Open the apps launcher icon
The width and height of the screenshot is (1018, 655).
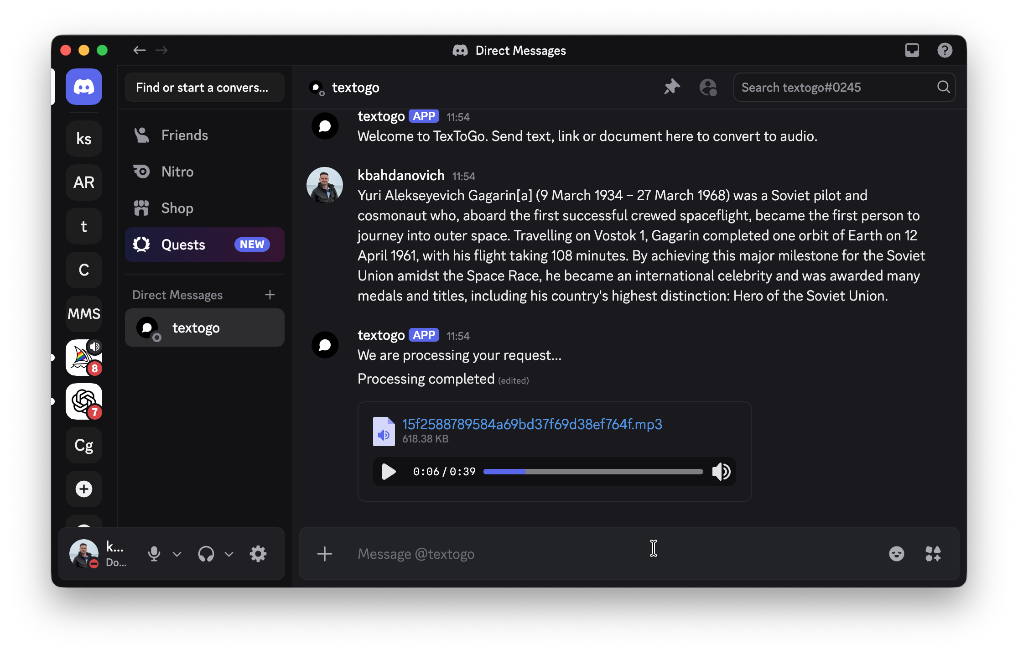tap(933, 554)
